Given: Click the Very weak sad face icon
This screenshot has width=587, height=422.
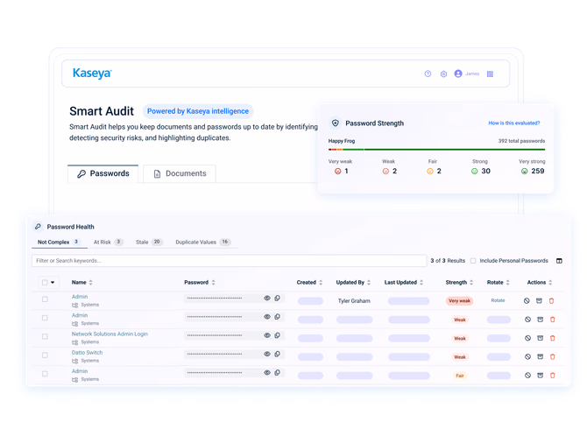Looking at the screenshot, I should tap(337, 172).
